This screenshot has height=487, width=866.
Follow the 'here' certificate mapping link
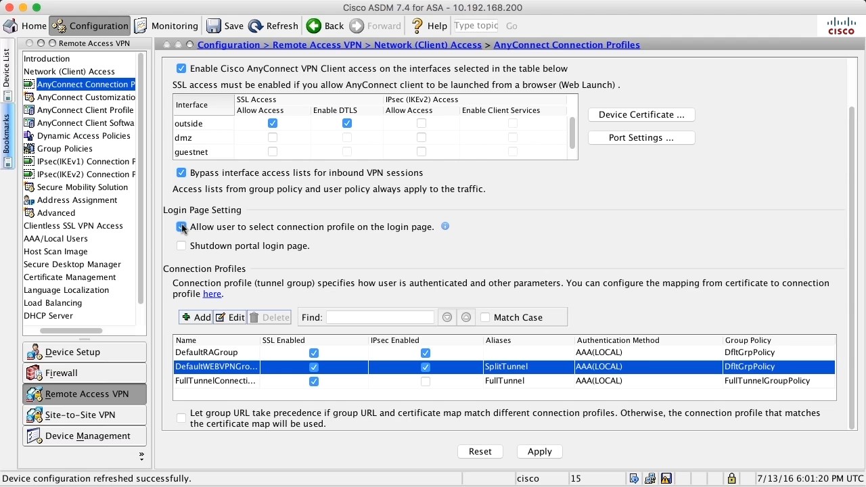pyautogui.click(x=212, y=294)
